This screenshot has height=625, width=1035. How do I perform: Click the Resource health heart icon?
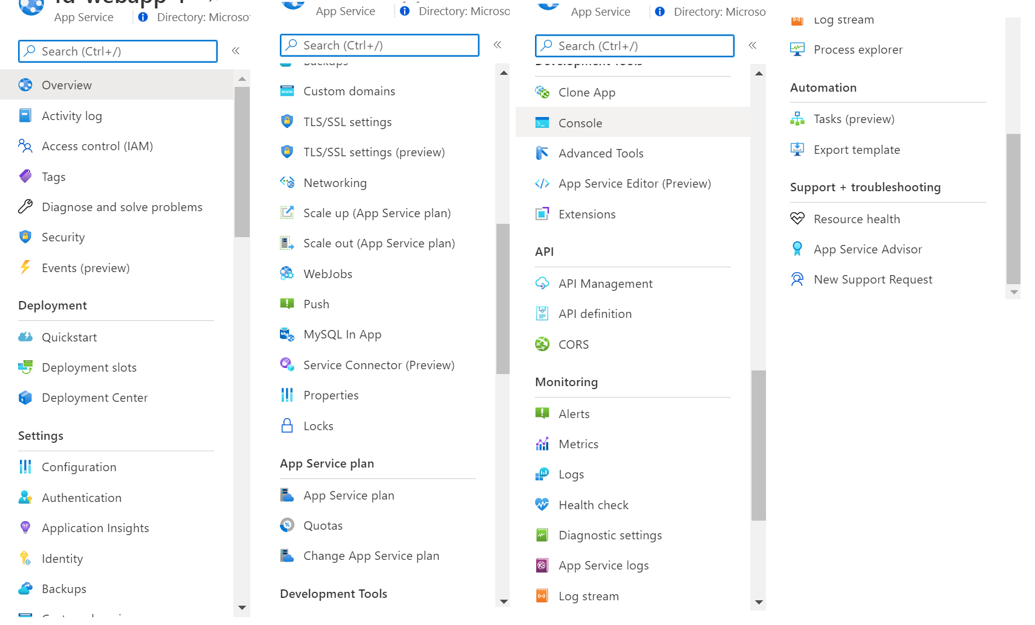pos(797,218)
